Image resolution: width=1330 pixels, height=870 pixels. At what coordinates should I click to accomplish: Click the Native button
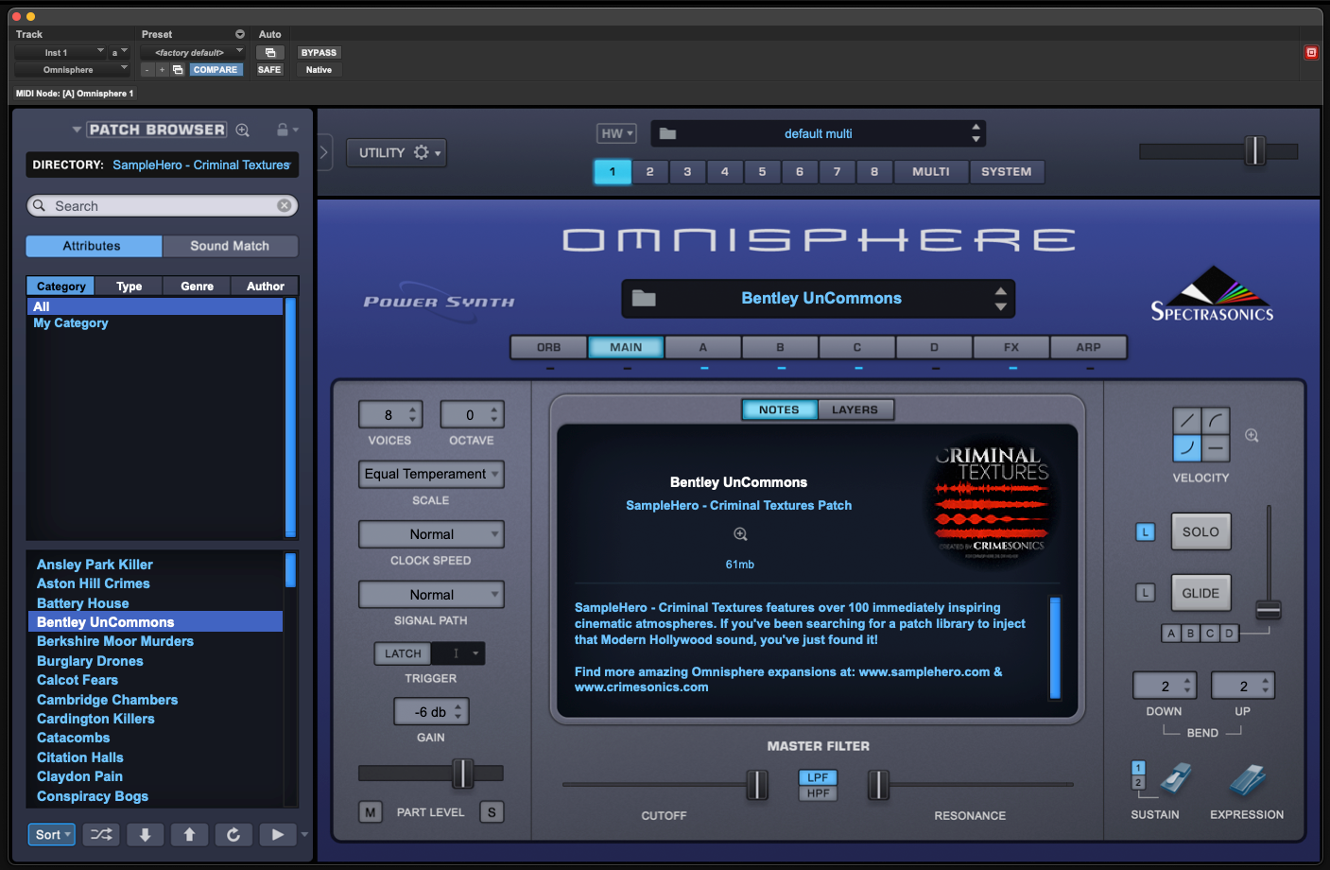tap(319, 70)
